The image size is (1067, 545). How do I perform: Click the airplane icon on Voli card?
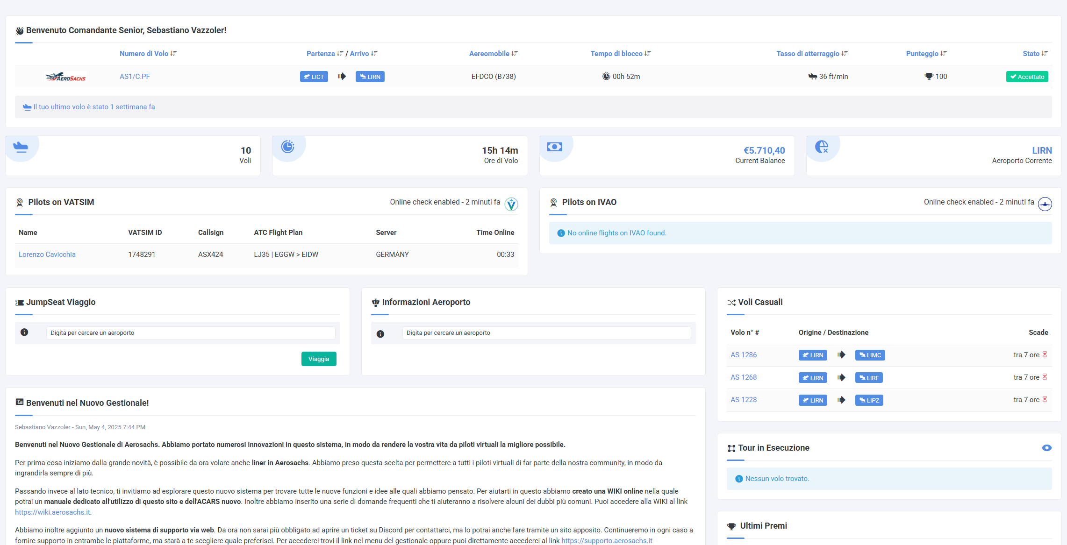click(x=21, y=147)
